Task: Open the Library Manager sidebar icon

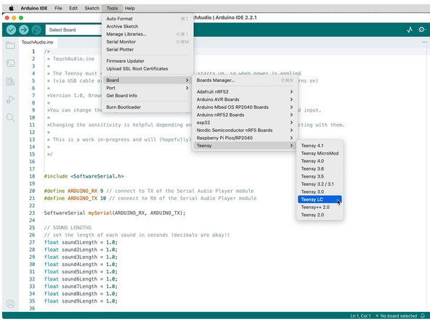Action: tap(10, 81)
